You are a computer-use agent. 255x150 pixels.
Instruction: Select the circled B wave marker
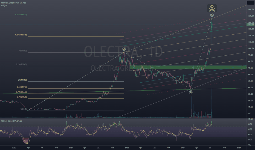pyautogui.click(x=191, y=92)
